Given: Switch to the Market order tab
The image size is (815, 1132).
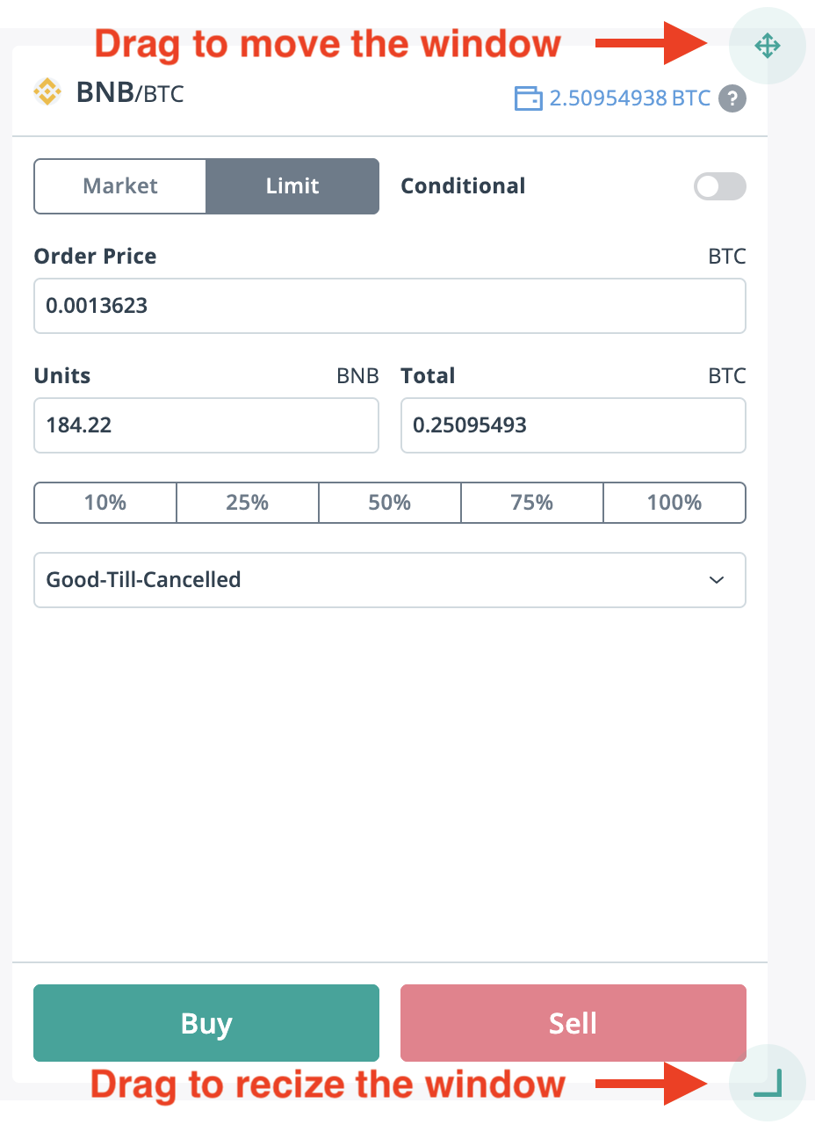Looking at the screenshot, I should [120, 186].
